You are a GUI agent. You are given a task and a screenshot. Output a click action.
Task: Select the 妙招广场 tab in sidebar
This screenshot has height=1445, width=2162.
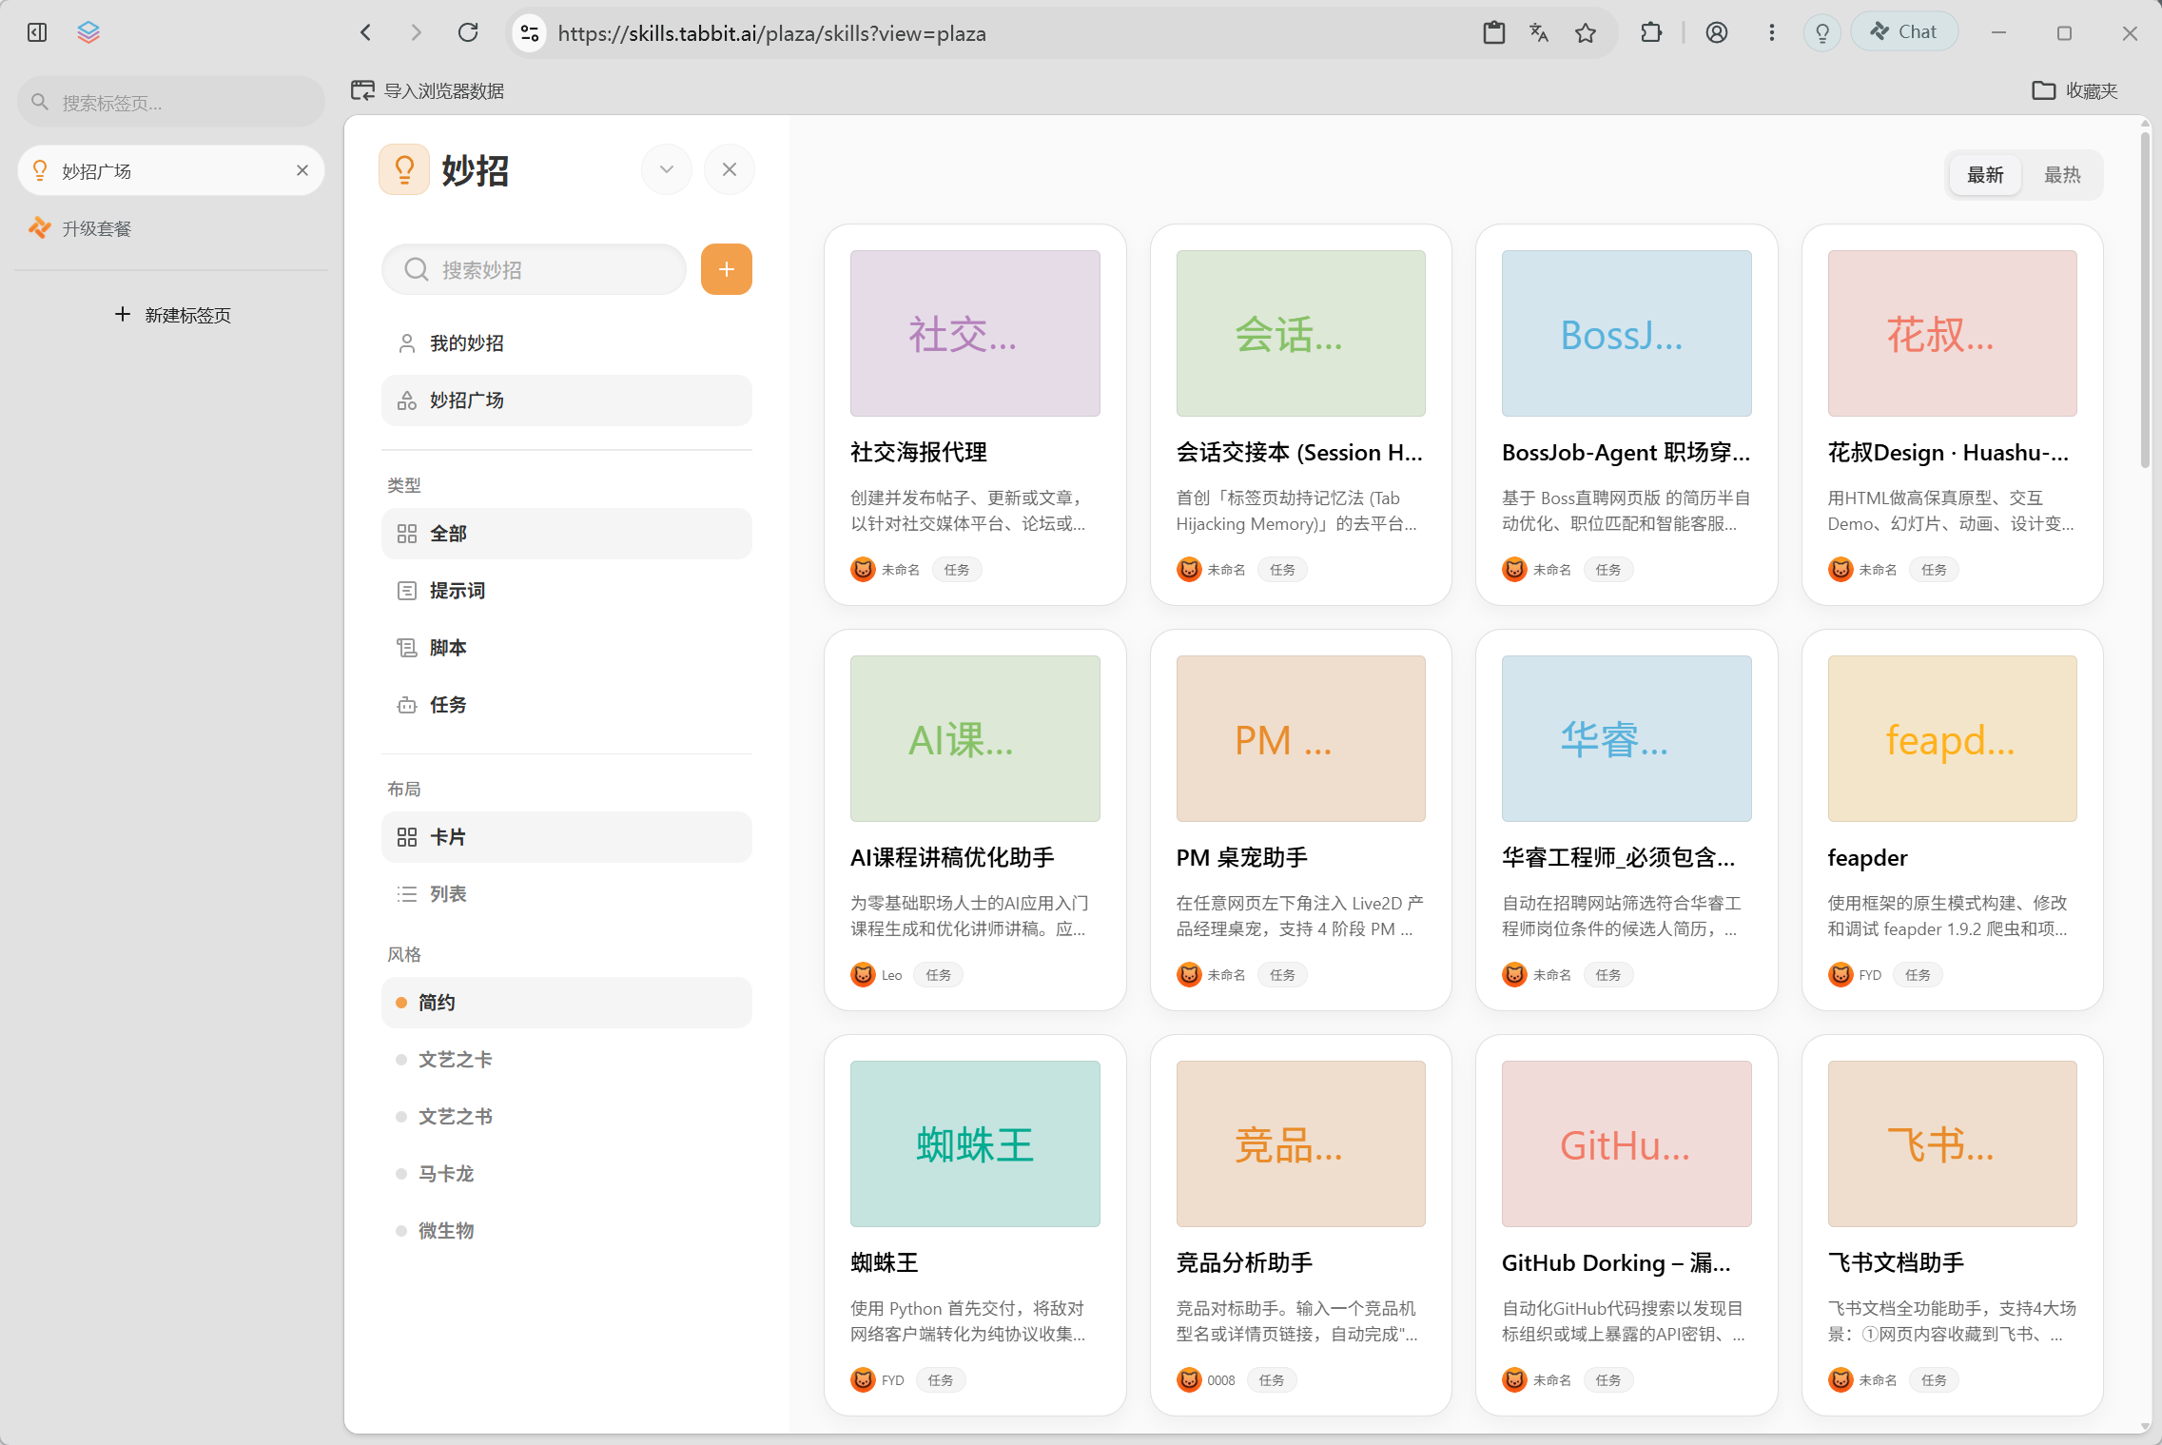(171, 170)
